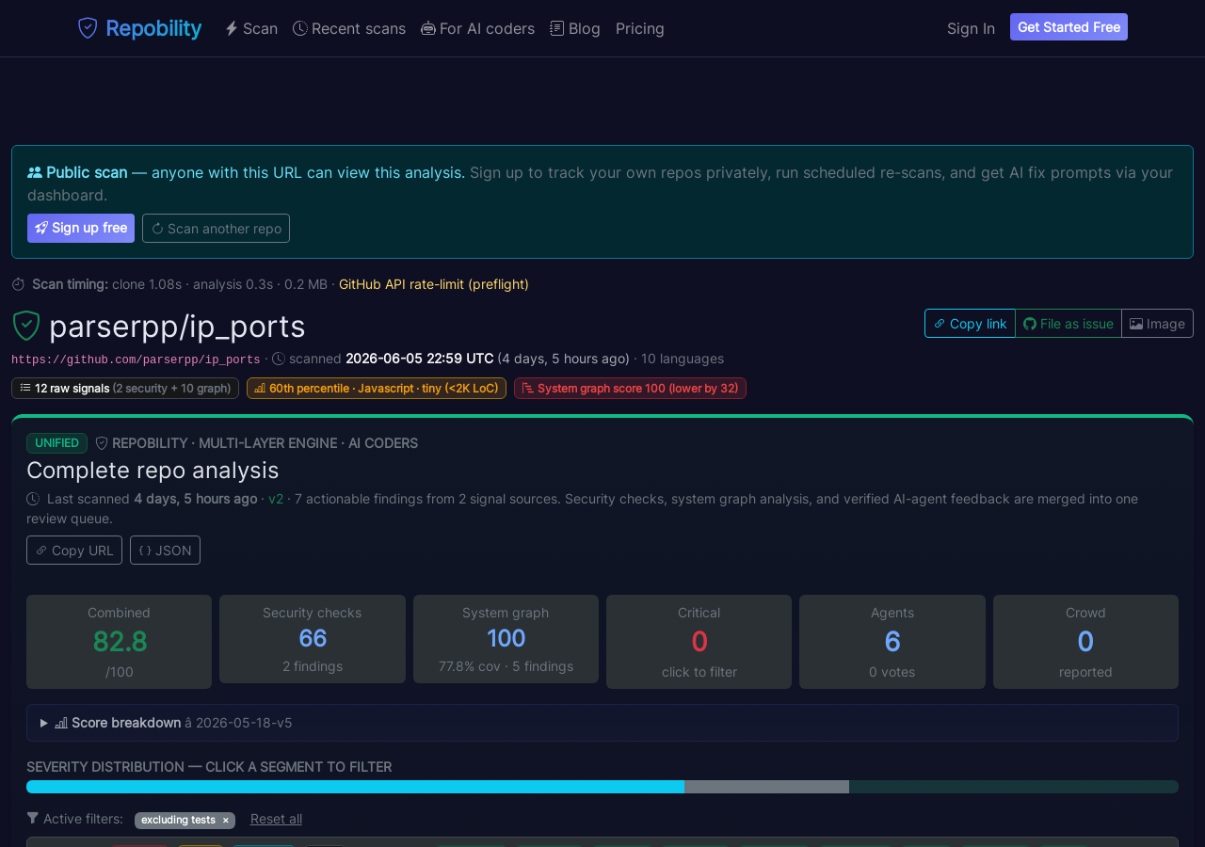Go to For AI coders page
1205x847 pixels.
[478, 28]
